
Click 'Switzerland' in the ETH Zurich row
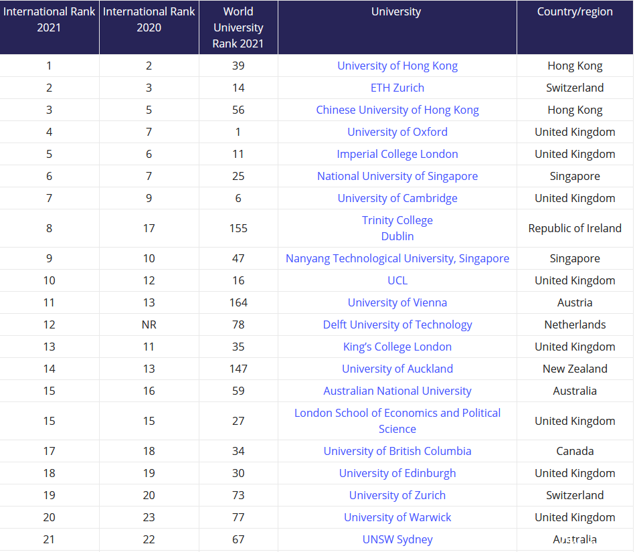click(x=575, y=88)
